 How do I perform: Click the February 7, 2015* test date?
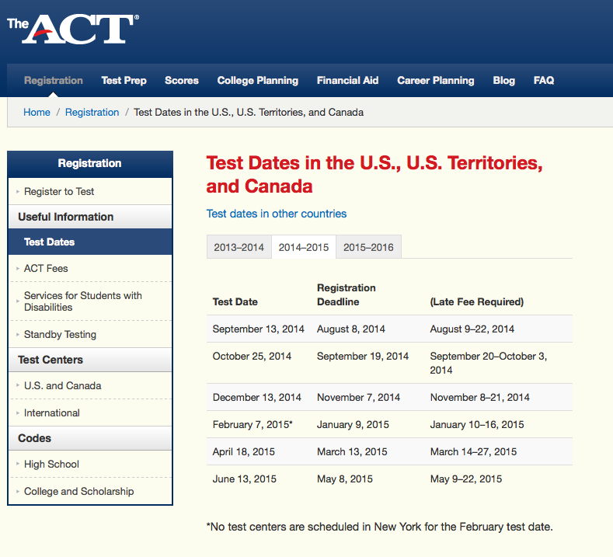pos(253,424)
